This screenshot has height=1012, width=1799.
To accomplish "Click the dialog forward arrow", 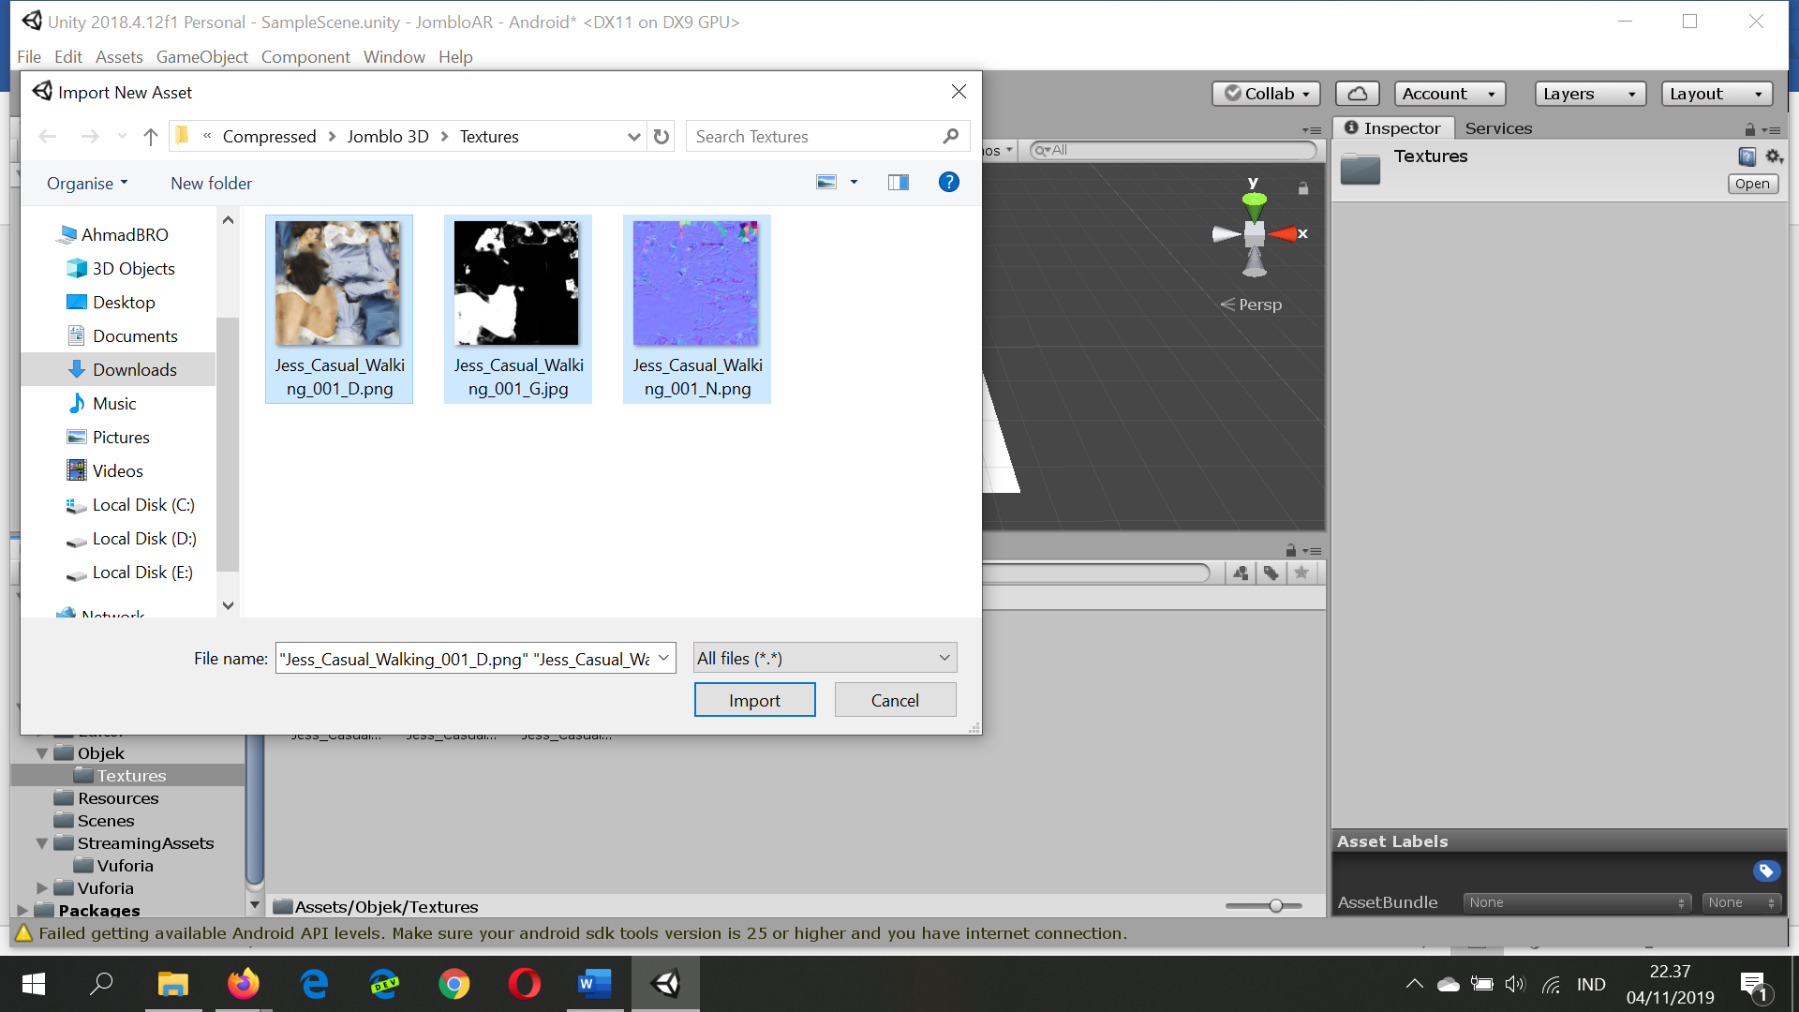I will click(x=90, y=137).
